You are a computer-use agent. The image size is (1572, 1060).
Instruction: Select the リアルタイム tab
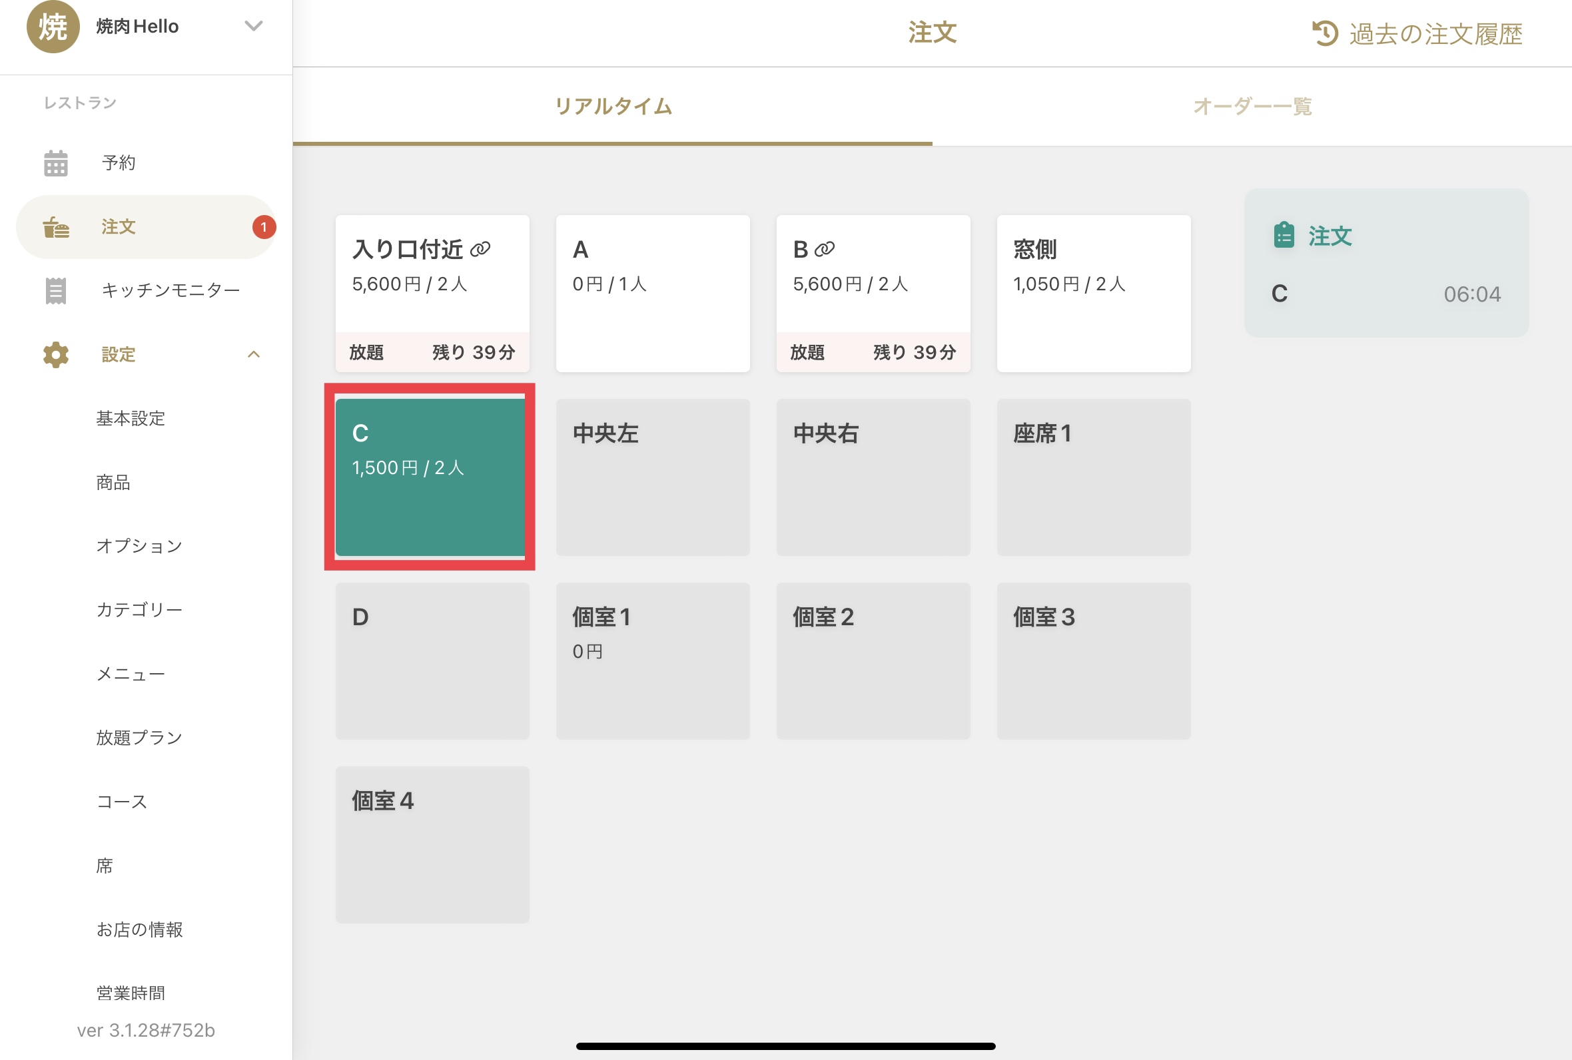click(613, 107)
